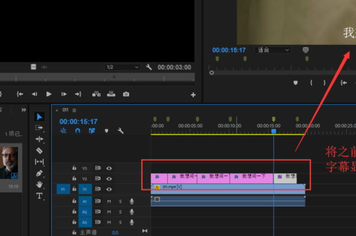Toggle lock on track V3

pos(74,167)
